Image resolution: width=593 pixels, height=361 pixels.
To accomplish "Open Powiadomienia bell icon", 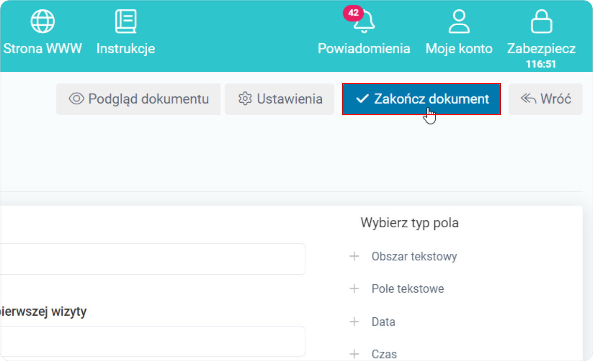I will [364, 22].
